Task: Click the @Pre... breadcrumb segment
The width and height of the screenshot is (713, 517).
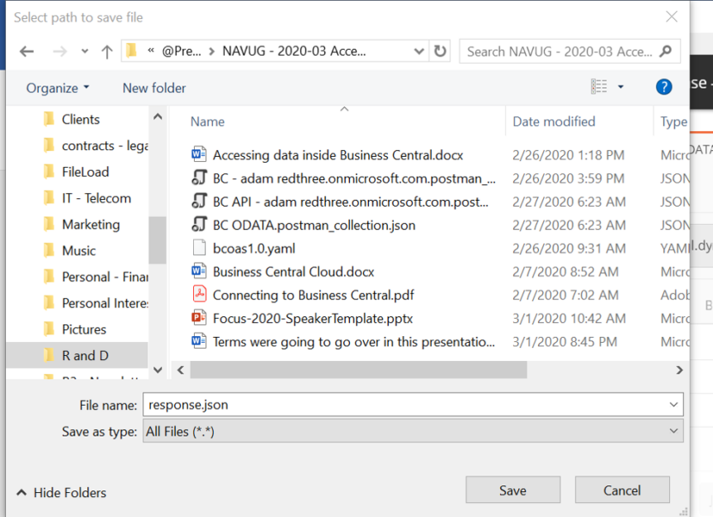Action: tap(182, 51)
